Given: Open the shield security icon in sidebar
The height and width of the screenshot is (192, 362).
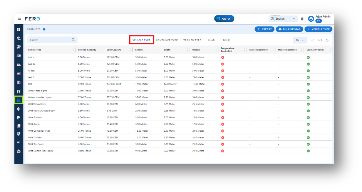Looking at the screenshot, I should point(19,134).
